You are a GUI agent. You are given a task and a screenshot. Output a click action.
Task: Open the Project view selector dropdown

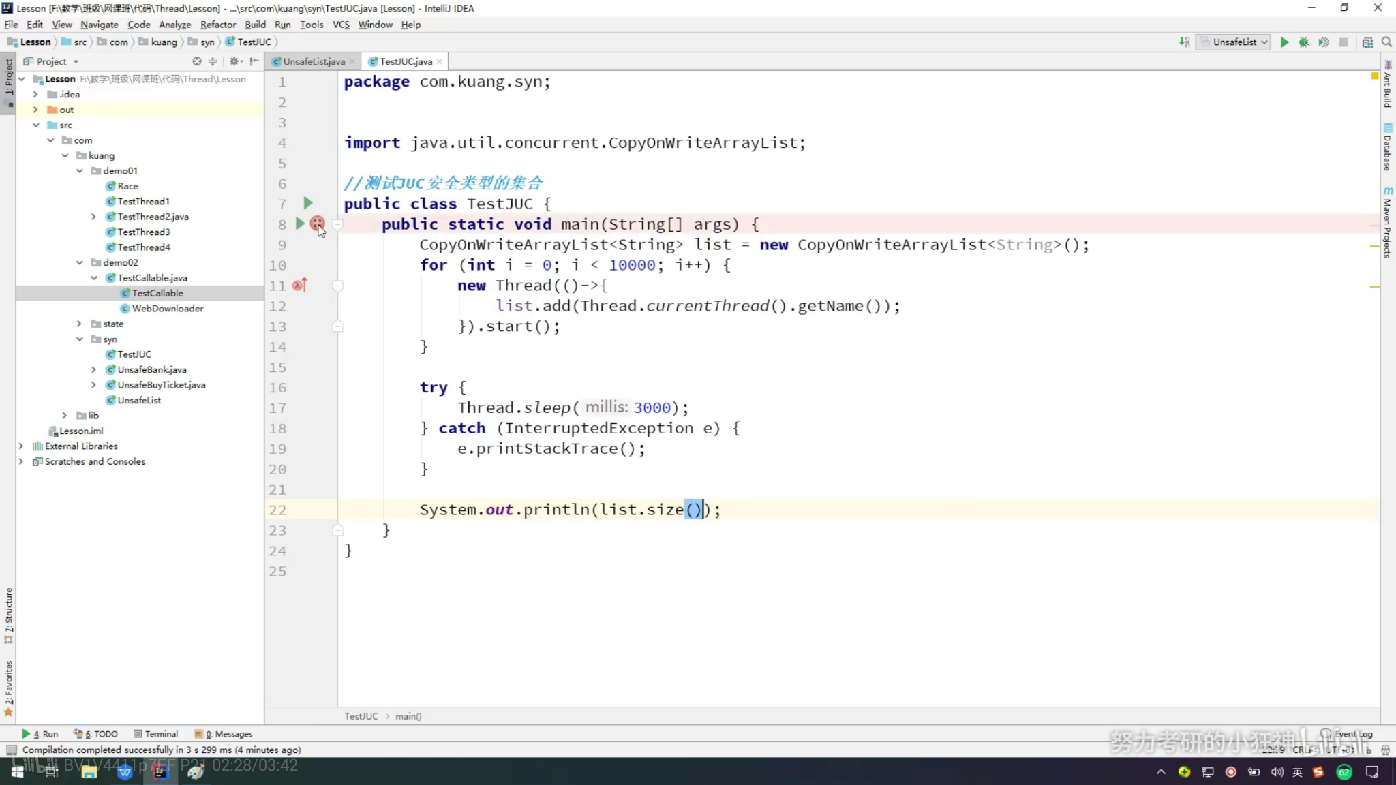pos(52,61)
